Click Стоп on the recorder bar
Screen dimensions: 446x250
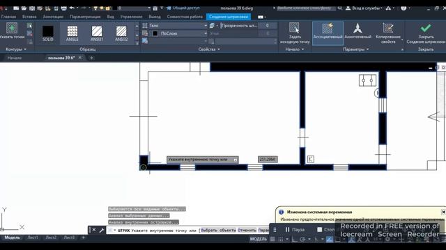click(x=326, y=230)
